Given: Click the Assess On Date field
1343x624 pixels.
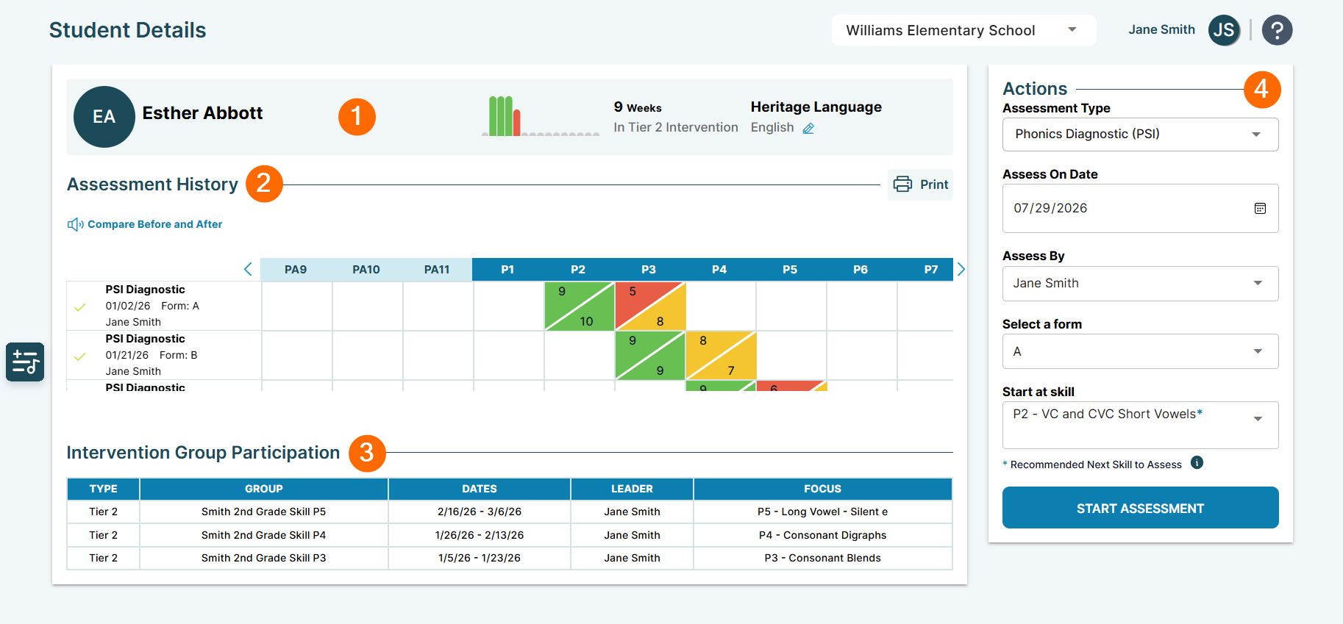Looking at the screenshot, I should click(x=1140, y=209).
